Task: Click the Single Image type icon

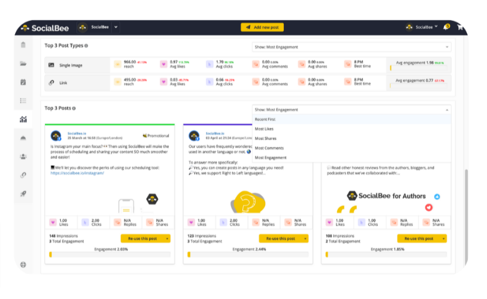Action: (x=51, y=65)
